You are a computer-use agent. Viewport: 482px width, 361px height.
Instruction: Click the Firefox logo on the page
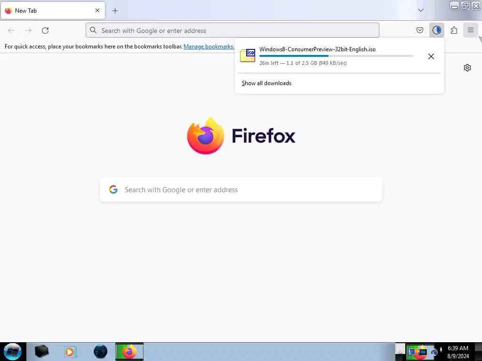(x=206, y=136)
